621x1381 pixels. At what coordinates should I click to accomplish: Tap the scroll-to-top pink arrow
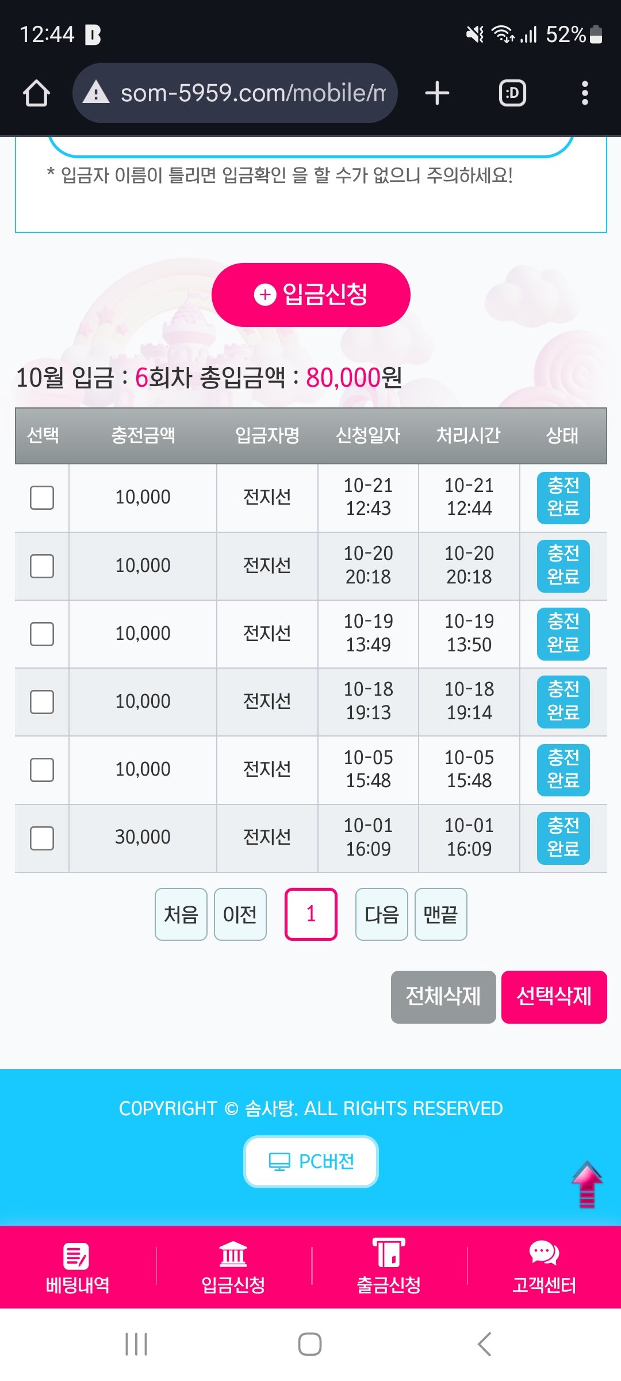(586, 1184)
